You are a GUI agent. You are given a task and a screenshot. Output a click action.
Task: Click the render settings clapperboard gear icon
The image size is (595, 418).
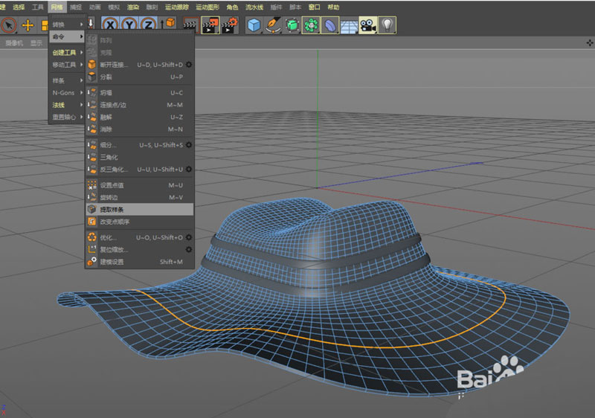pyautogui.click(x=230, y=25)
